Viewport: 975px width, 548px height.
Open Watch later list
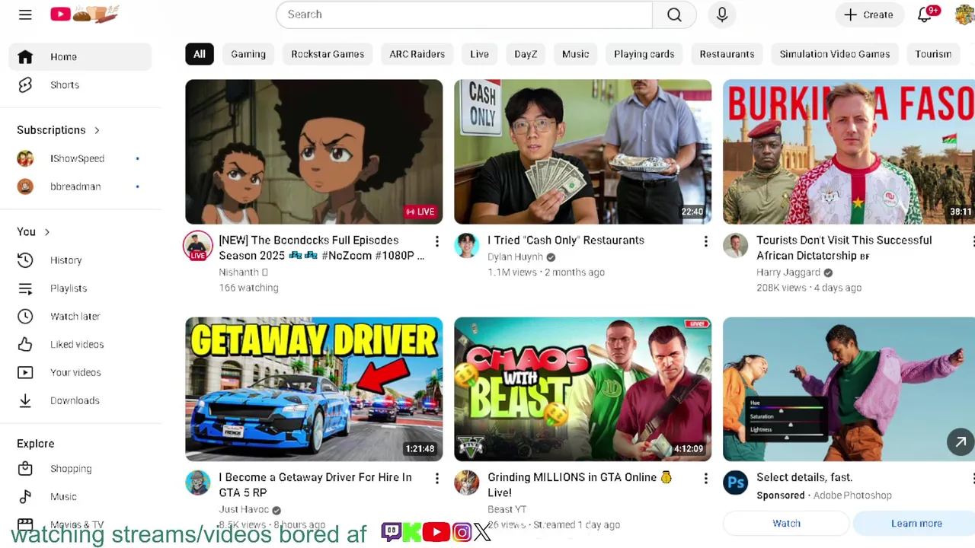pyautogui.click(x=80, y=317)
